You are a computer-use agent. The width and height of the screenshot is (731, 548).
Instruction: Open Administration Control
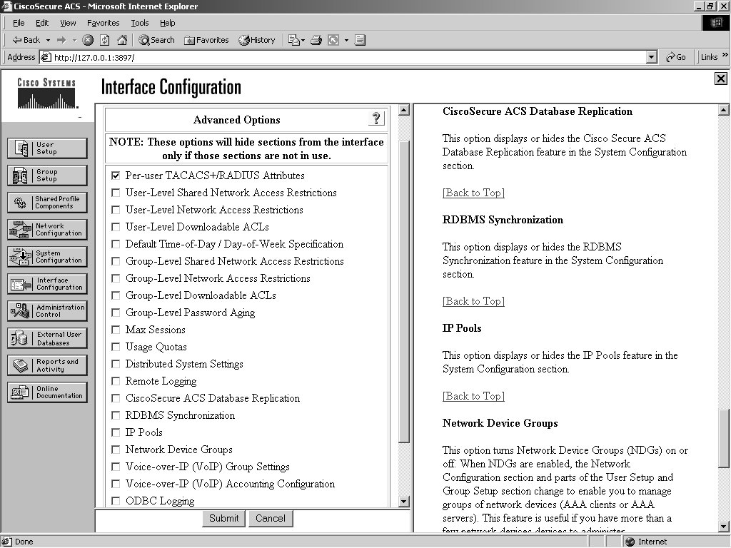[x=47, y=311]
